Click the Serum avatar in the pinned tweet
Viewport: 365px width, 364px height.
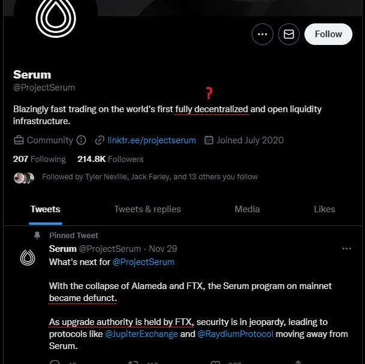click(x=28, y=257)
